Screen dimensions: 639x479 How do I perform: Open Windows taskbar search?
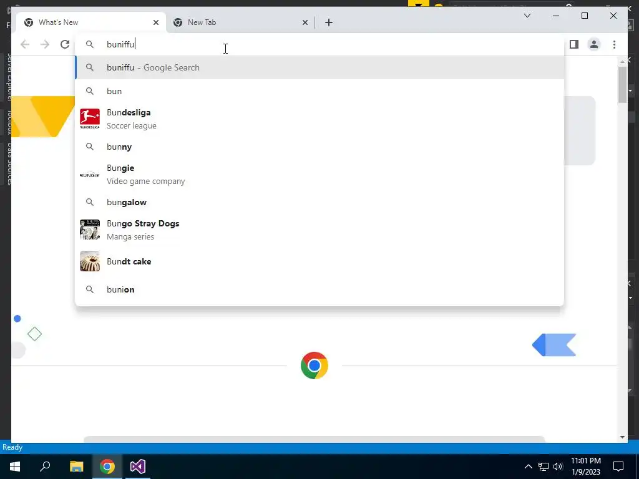(45, 467)
